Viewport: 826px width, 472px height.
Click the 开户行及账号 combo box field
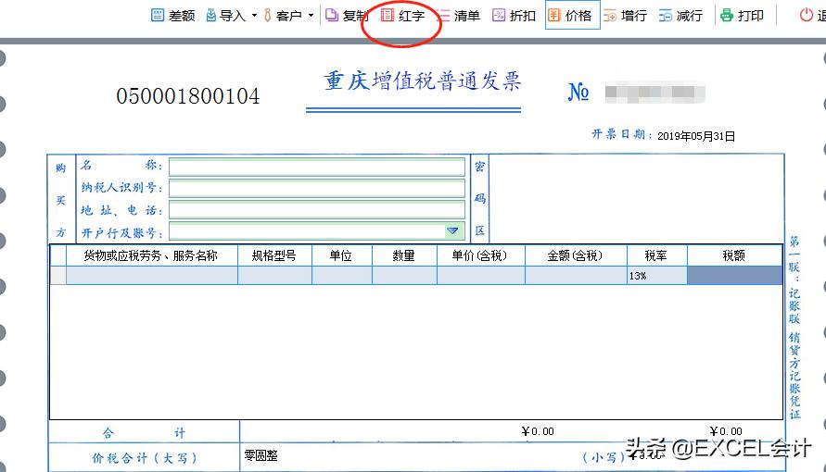[317, 230]
